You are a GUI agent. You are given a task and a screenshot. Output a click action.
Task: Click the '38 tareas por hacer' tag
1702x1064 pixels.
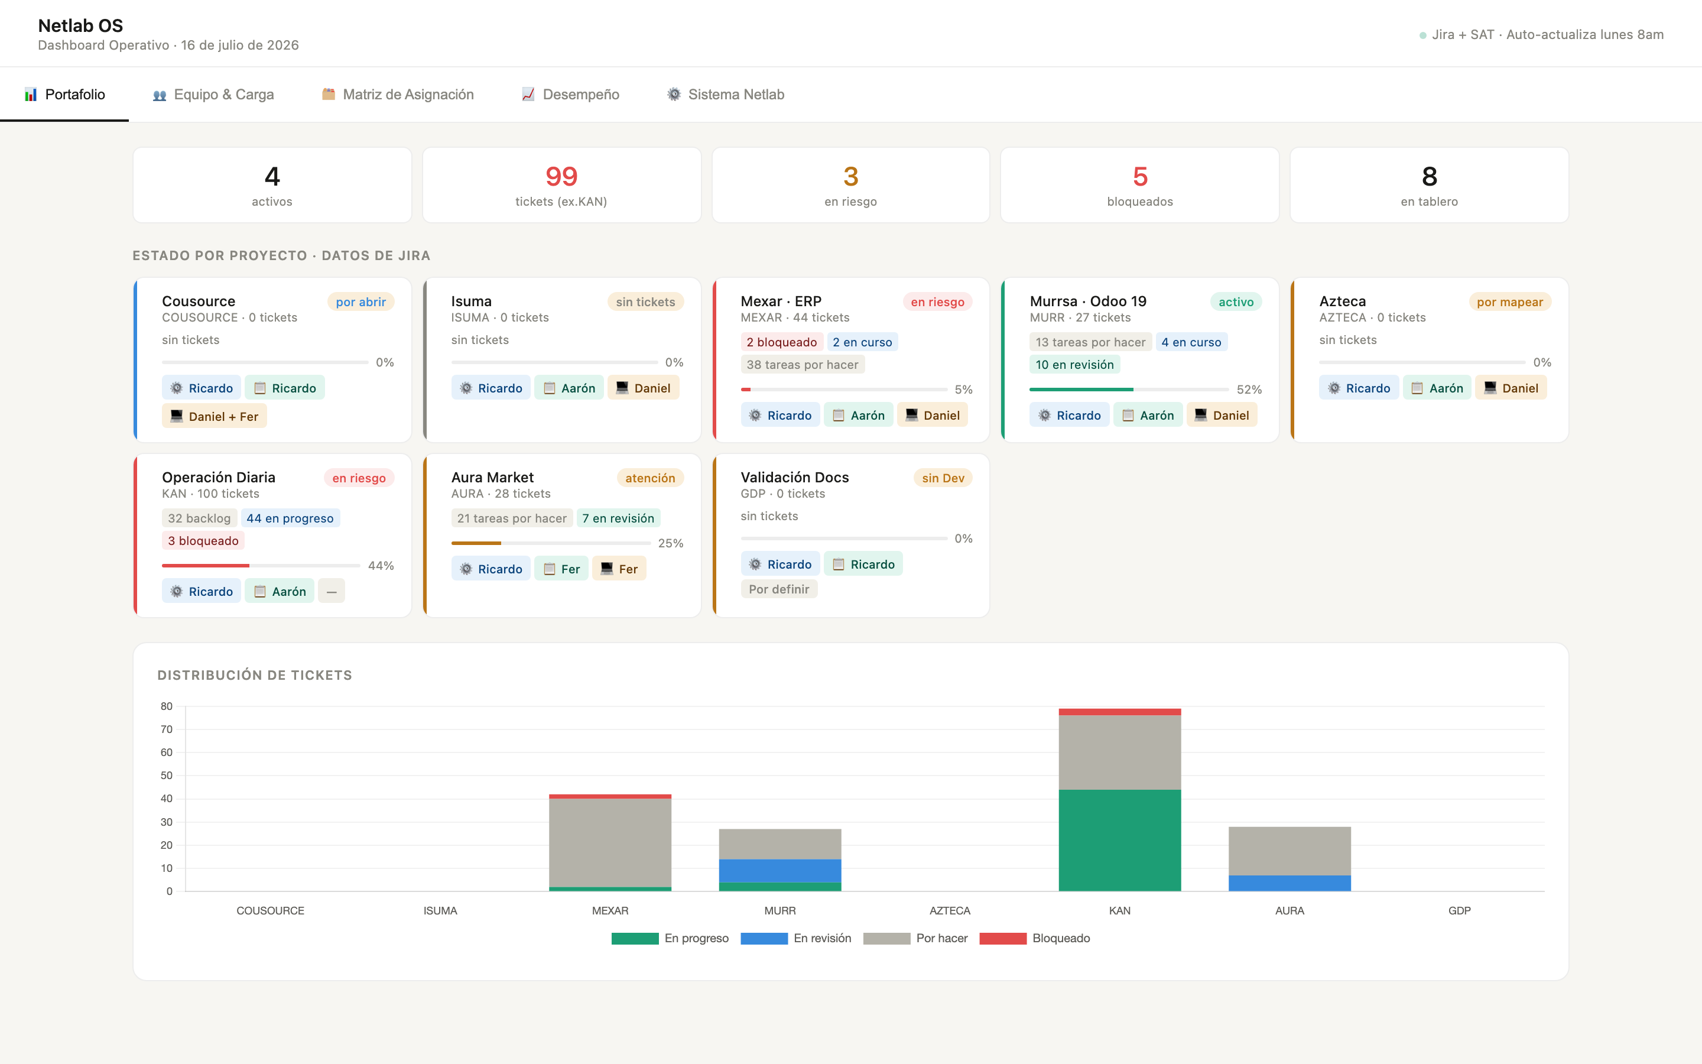803,365
